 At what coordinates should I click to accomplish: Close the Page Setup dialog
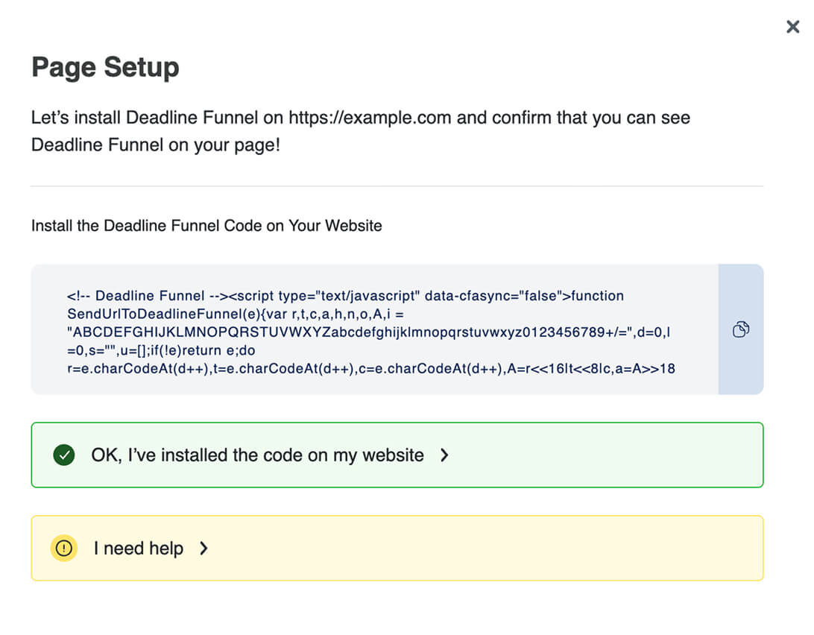click(x=792, y=27)
